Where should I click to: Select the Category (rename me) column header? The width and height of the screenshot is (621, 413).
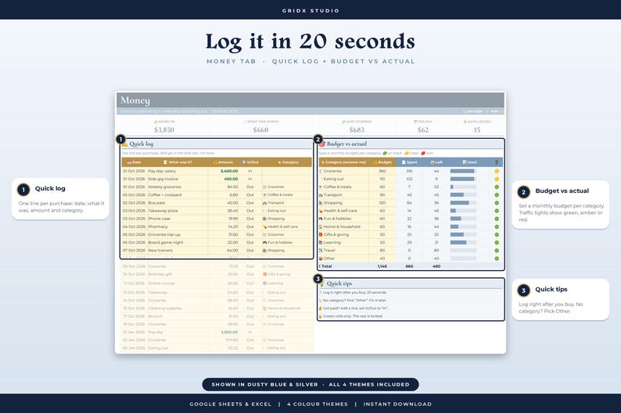point(346,162)
